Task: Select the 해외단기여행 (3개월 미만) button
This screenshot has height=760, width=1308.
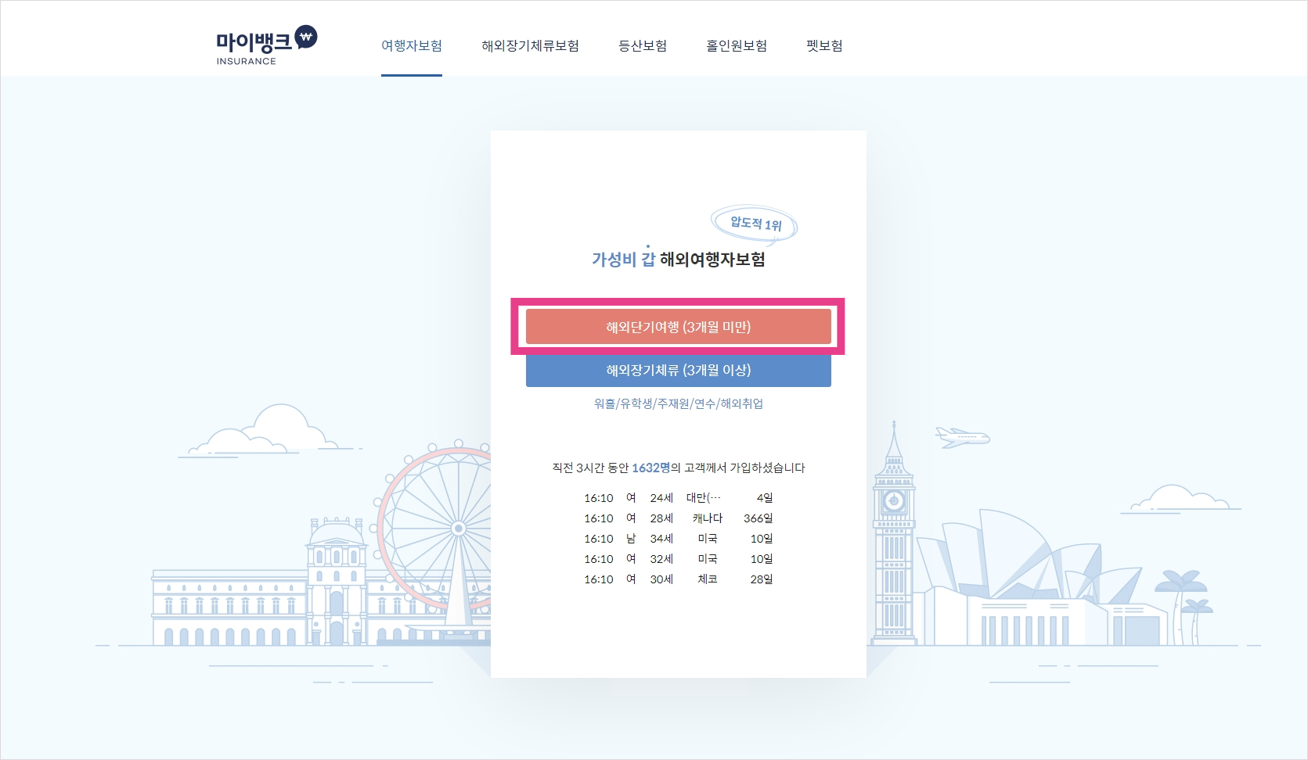Action: pyautogui.click(x=679, y=326)
